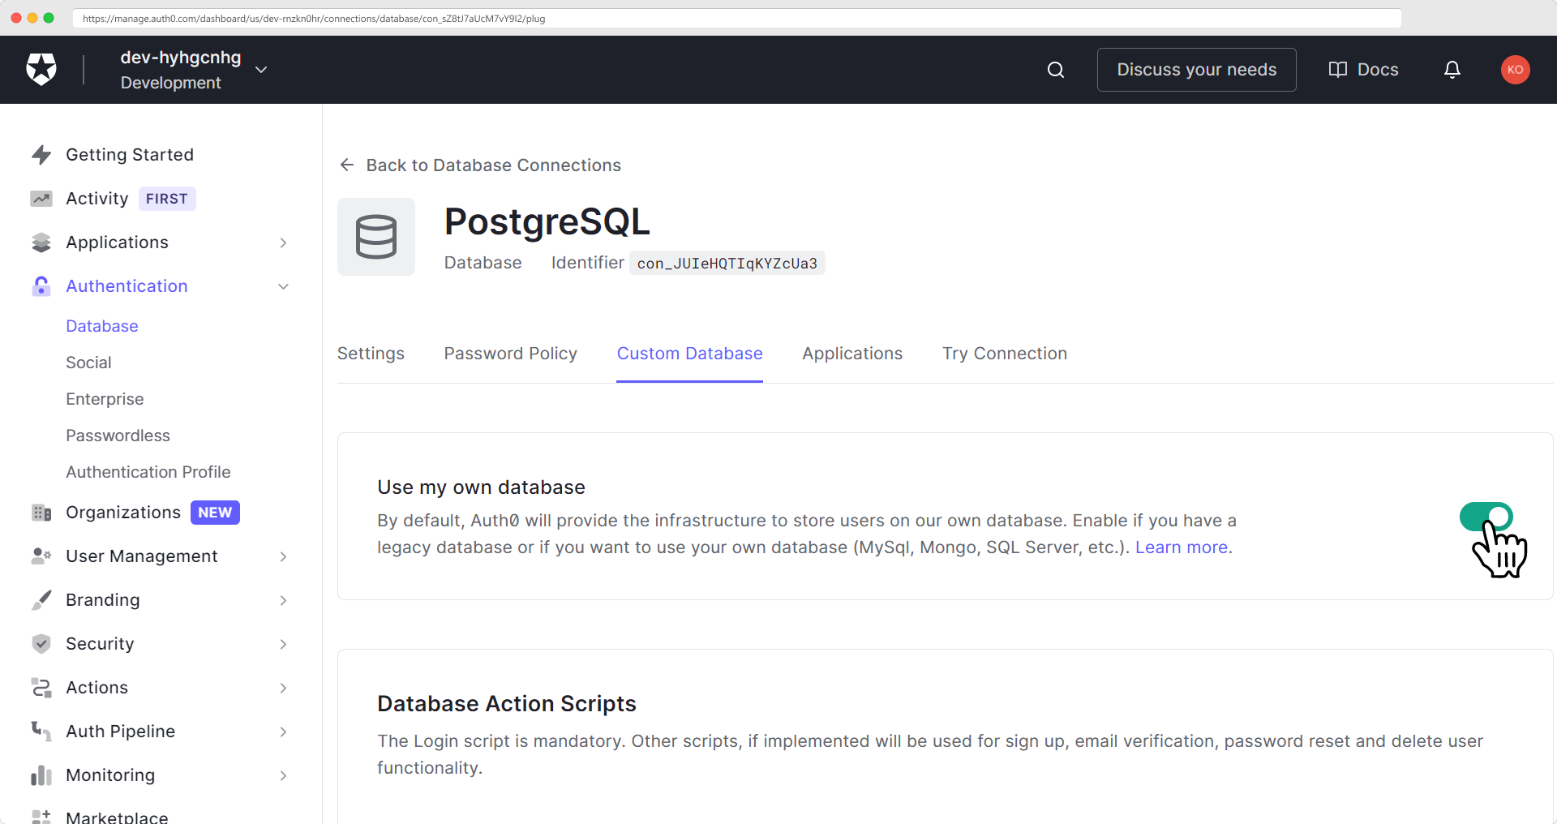
Task: Click the Auth0 shield logo
Action: click(x=41, y=70)
